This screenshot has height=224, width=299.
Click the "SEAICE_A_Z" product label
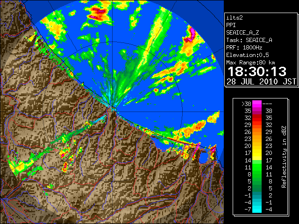(242, 33)
